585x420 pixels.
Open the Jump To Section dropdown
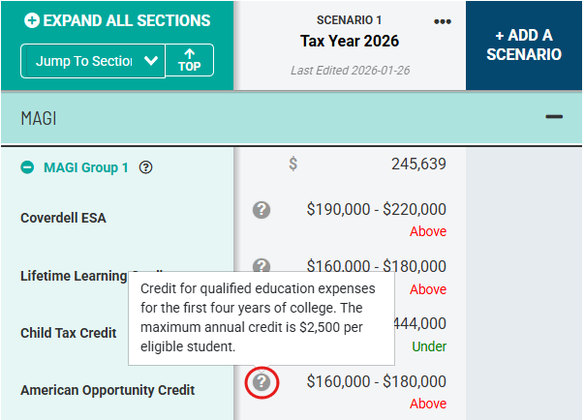(x=93, y=60)
